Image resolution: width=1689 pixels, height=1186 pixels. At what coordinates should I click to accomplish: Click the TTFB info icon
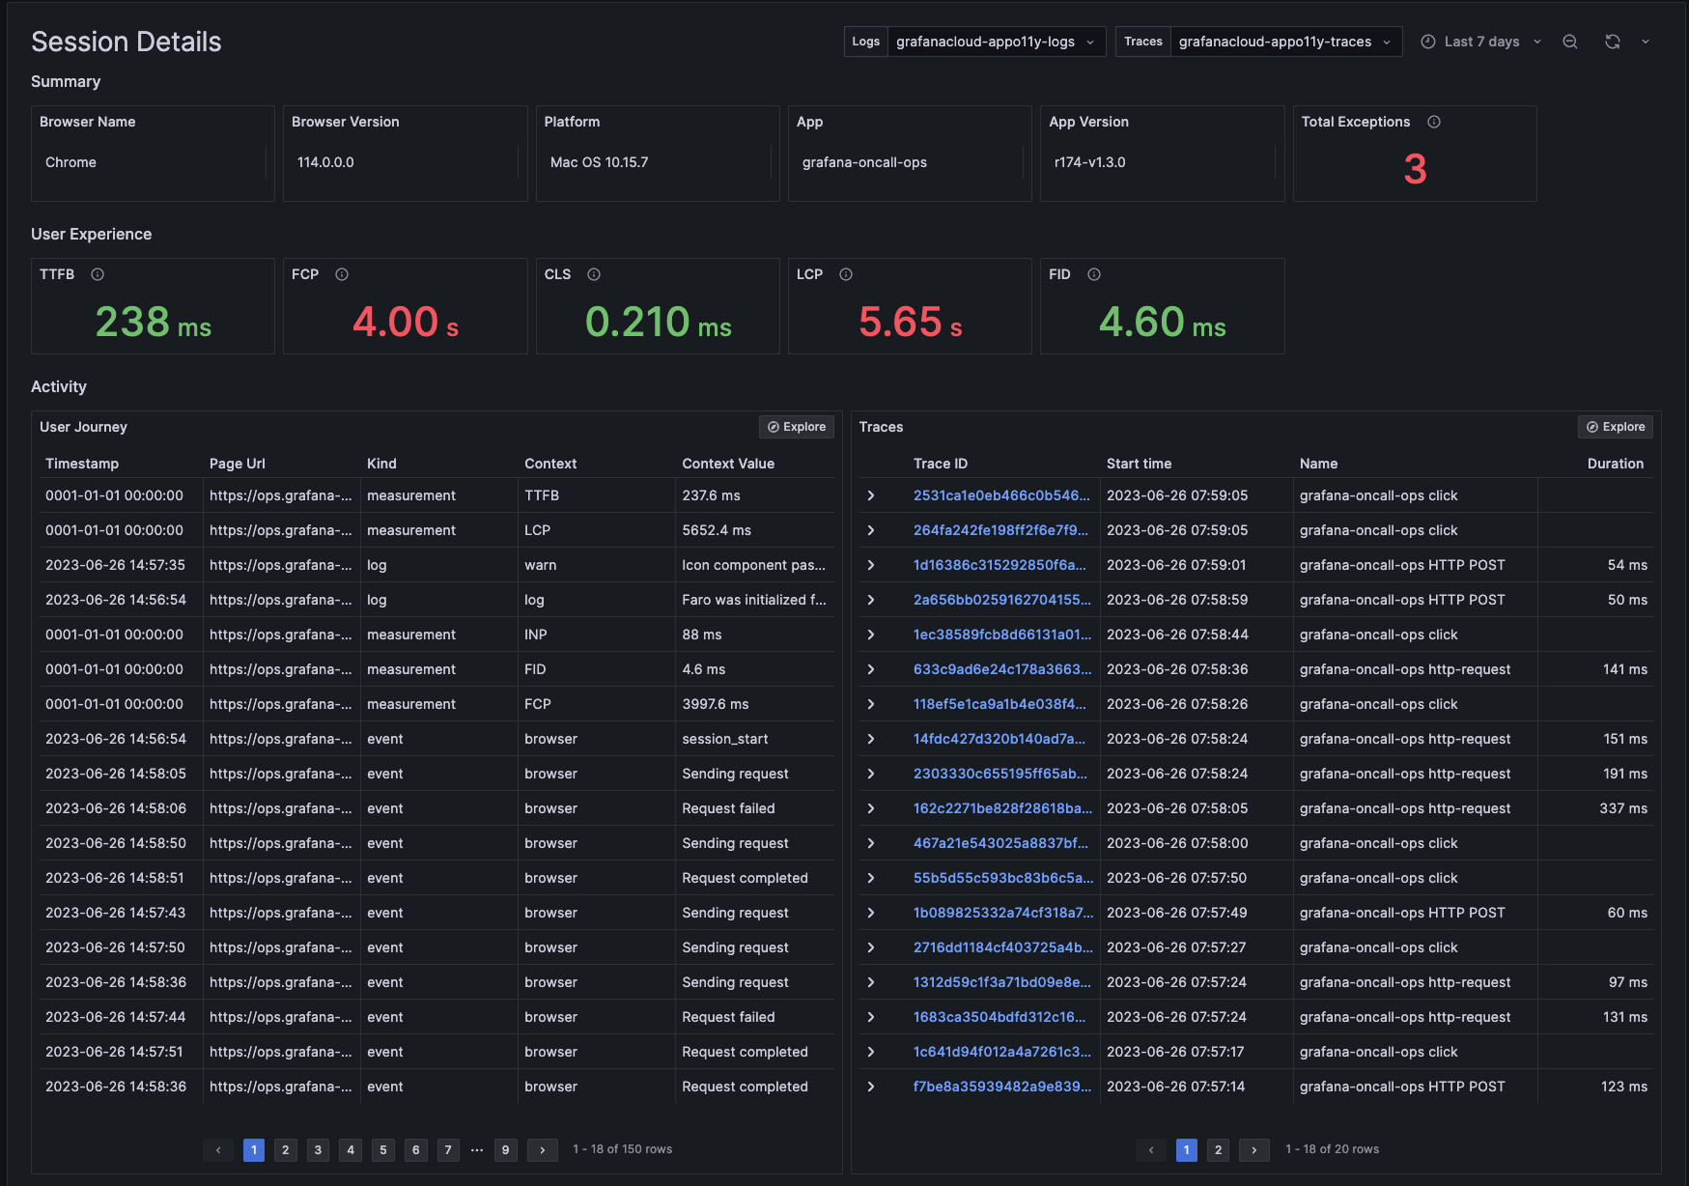tap(97, 274)
